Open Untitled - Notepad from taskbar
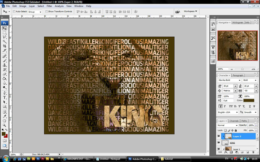The width and height of the screenshot is (260, 162). point(110,159)
